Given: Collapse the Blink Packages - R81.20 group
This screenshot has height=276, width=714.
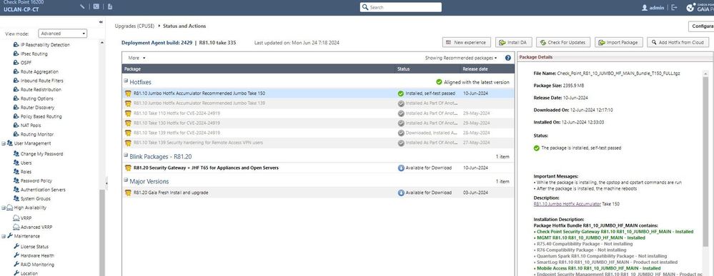Looking at the screenshot, I should pyautogui.click(x=126, y=155).
